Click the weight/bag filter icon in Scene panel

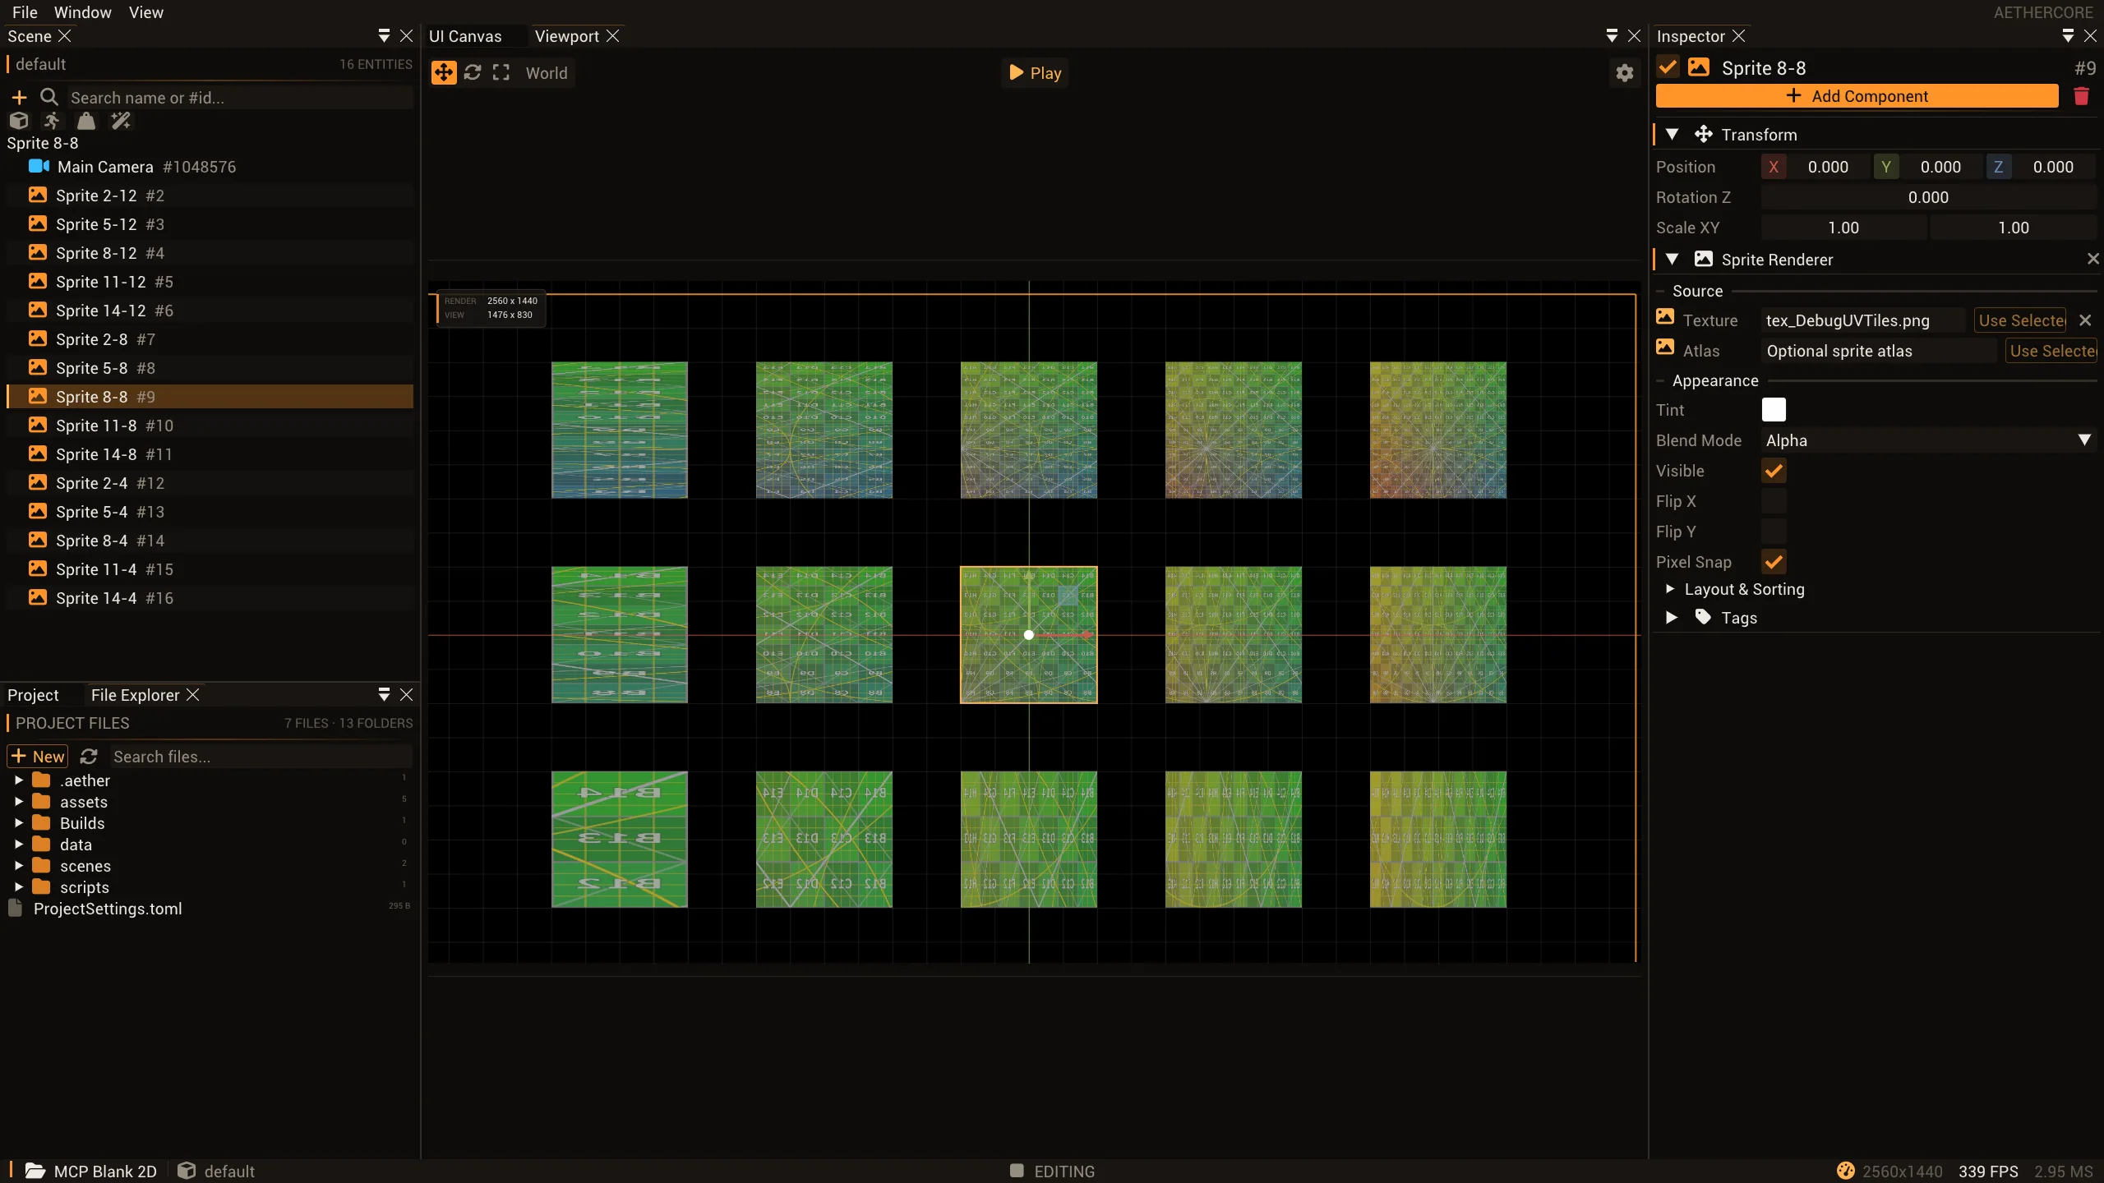coord(86,121)
